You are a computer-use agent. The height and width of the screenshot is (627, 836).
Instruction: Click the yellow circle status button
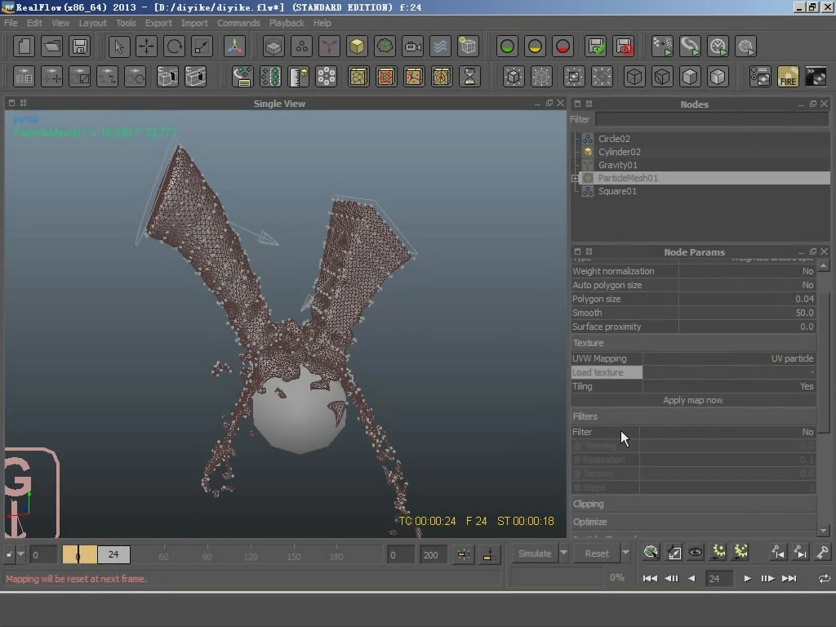535,47
